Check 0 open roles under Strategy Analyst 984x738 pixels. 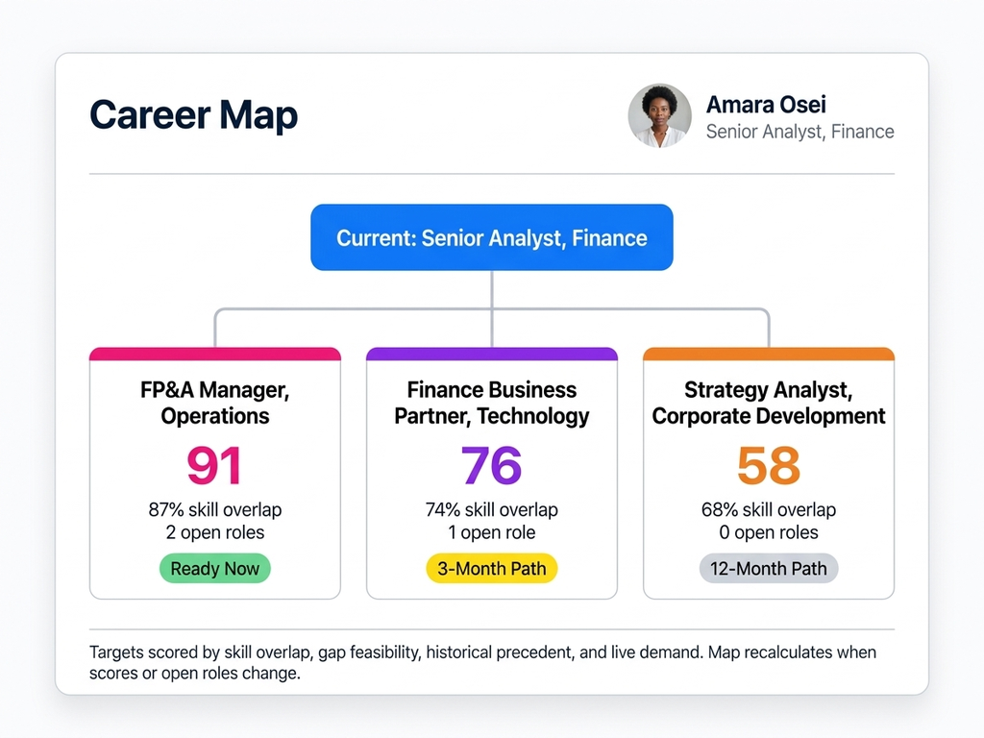point(768,532)
